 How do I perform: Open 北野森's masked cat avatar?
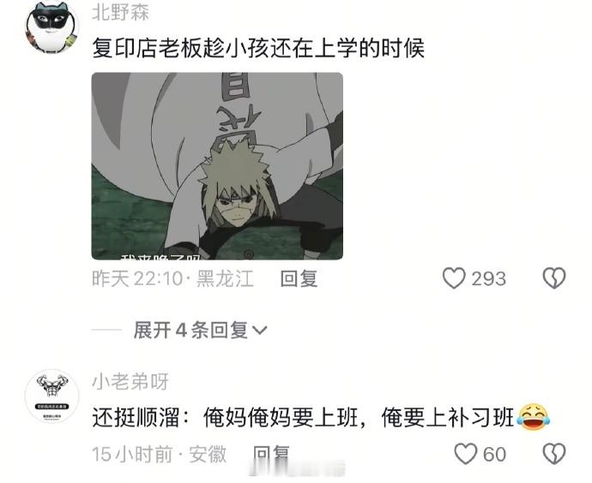(51, 27)
